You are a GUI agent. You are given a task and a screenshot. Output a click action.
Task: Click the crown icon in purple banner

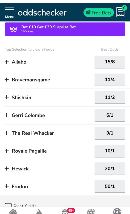click(14, 29)
